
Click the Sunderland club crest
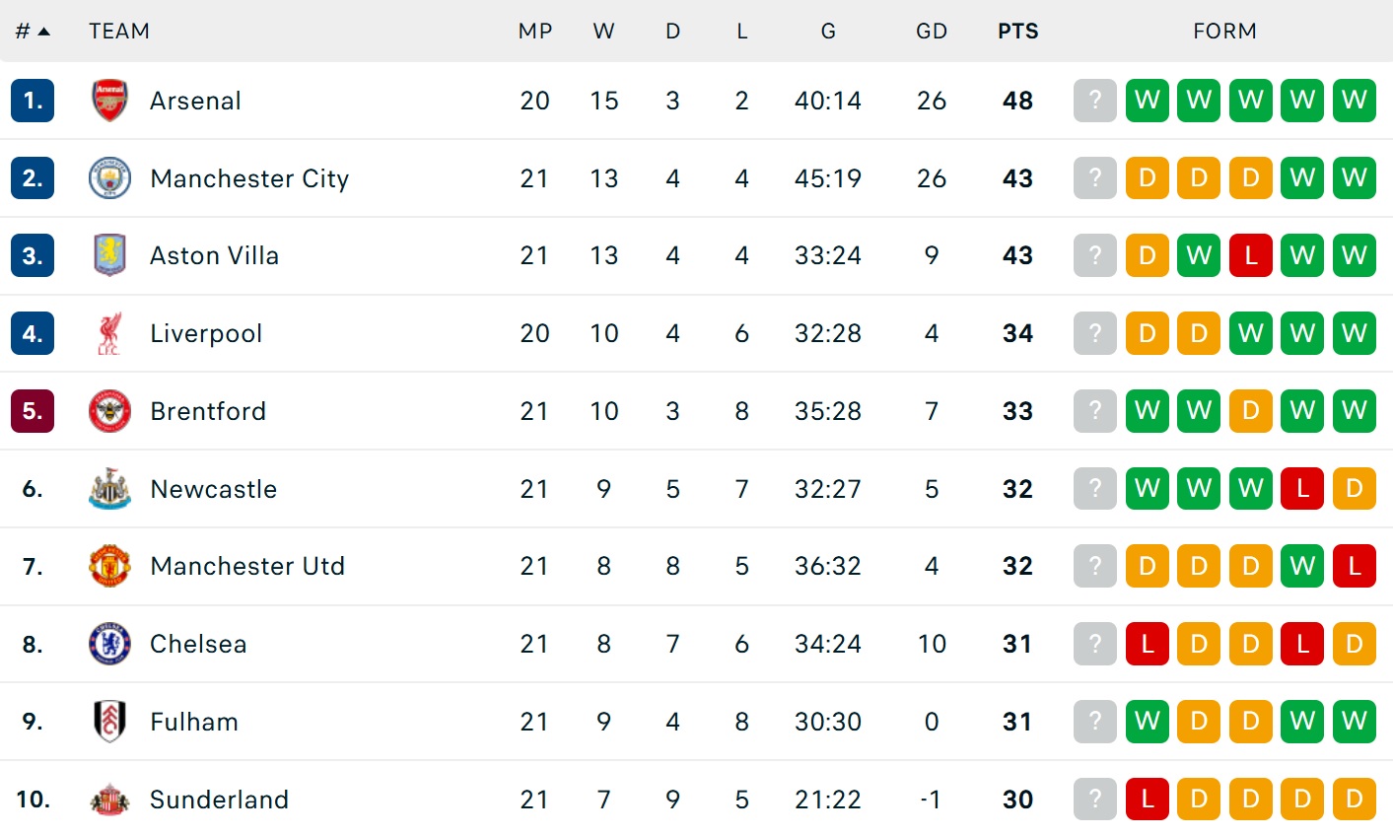pyautogui.click(x=109, y=800)
